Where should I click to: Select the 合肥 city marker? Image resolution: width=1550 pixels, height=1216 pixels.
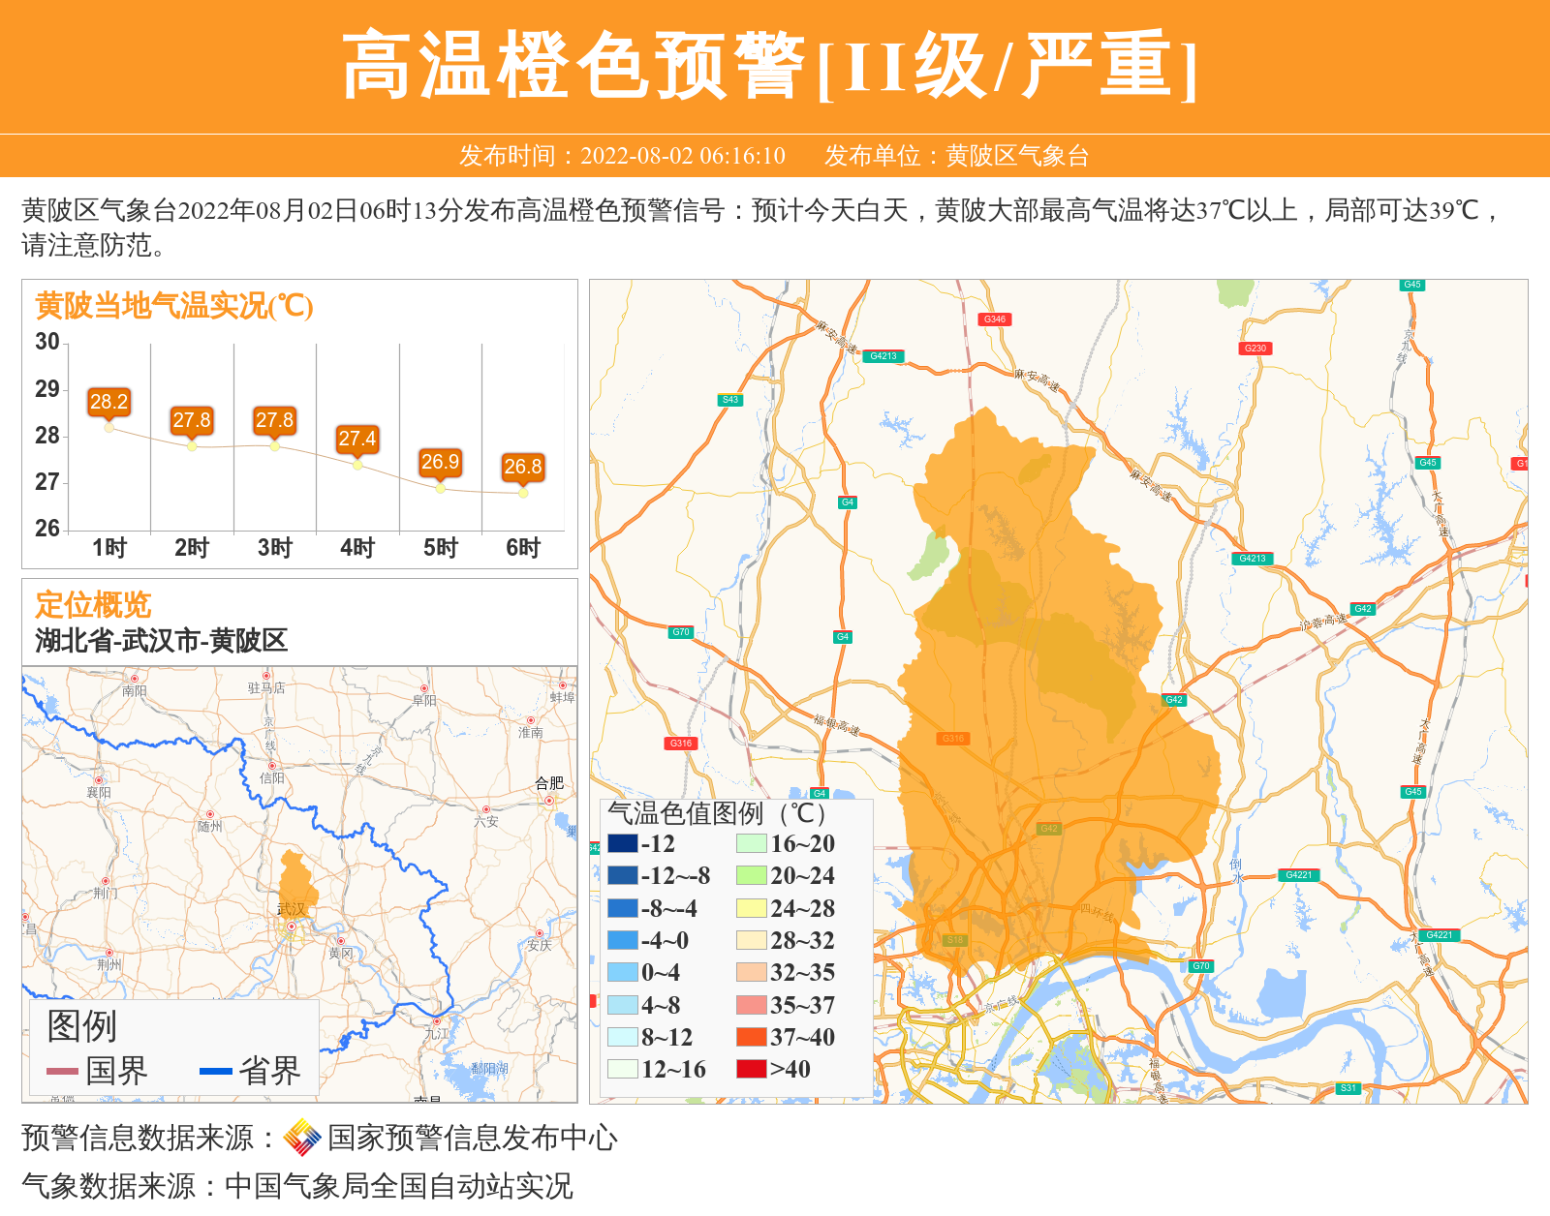click(549, 801)
